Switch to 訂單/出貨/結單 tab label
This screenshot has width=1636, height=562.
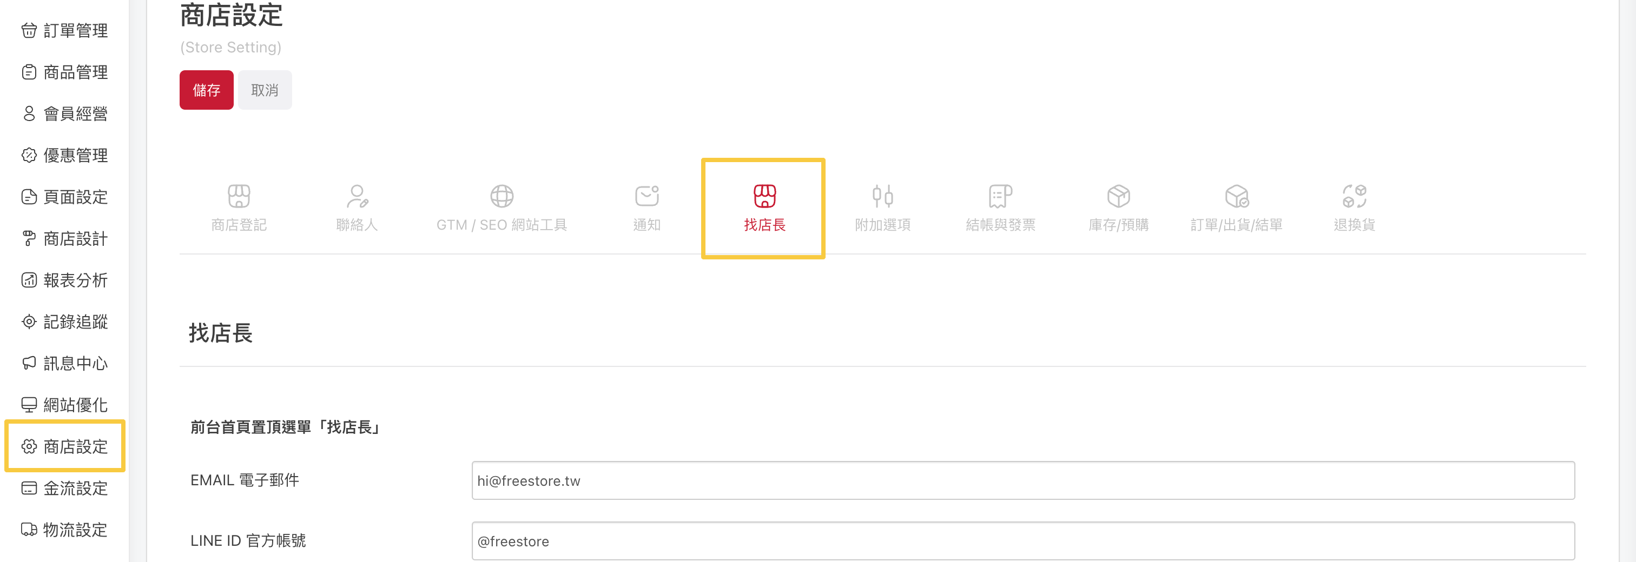click(1237, 225)
